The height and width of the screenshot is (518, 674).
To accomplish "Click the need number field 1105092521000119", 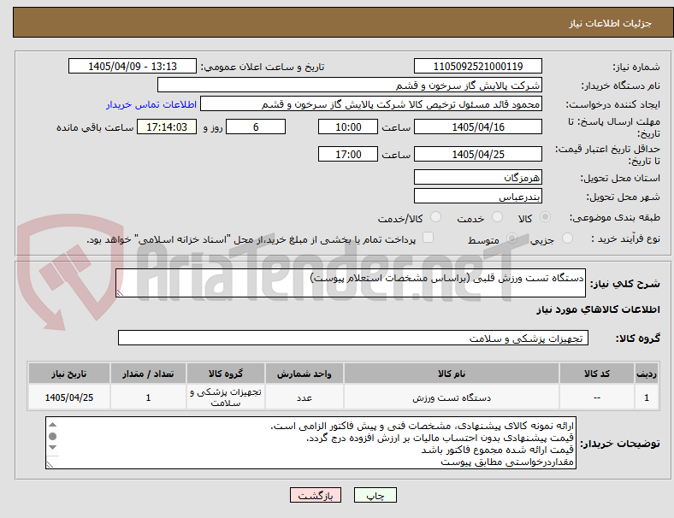I will click(477, 66).
